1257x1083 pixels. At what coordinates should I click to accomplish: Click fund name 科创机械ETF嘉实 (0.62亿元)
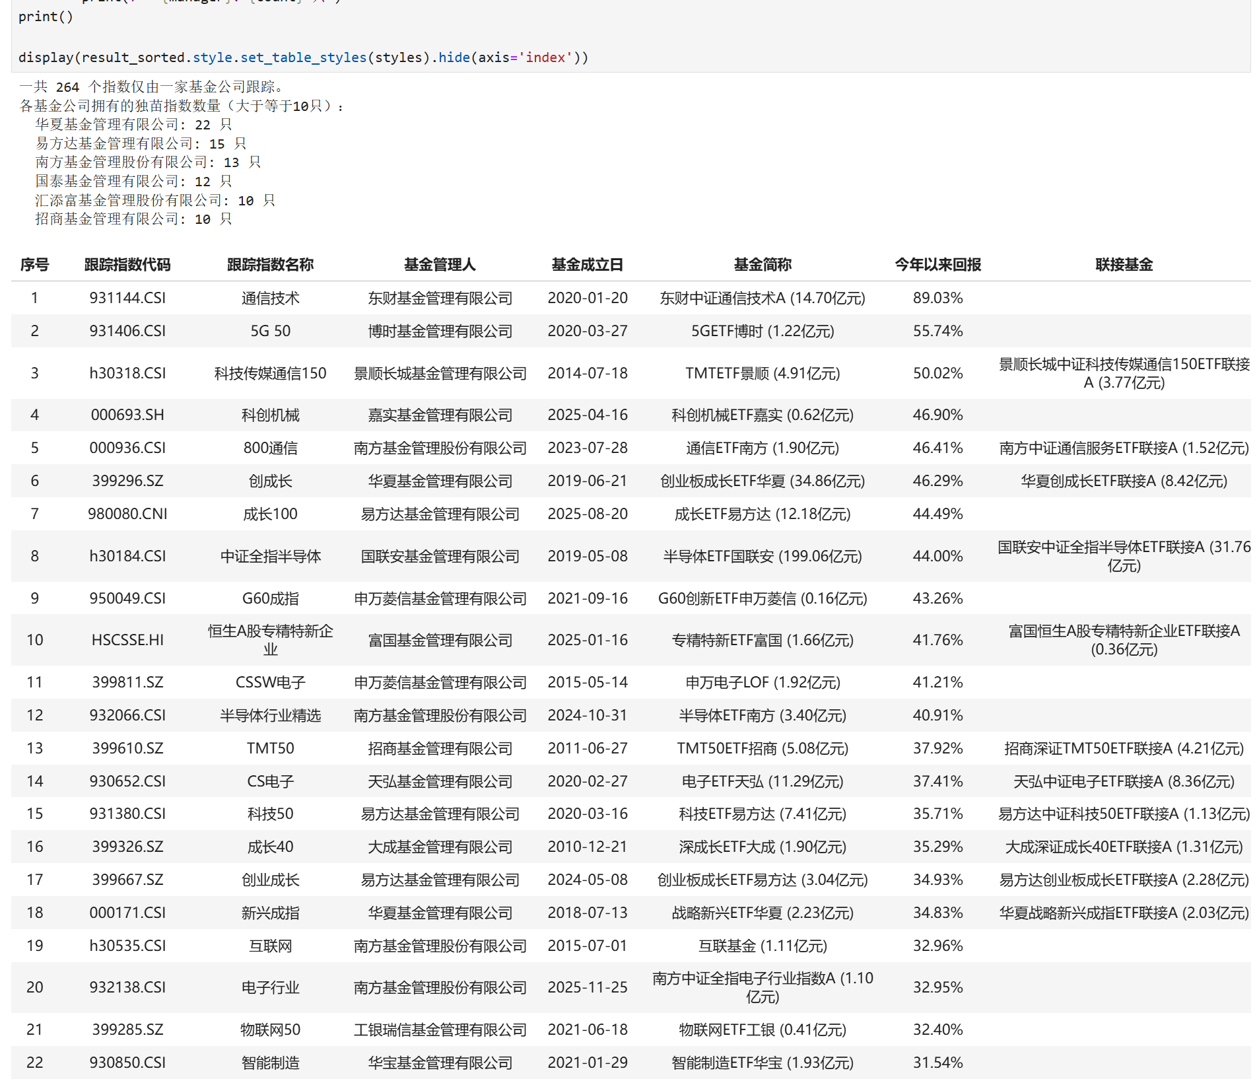coord(763,415)
